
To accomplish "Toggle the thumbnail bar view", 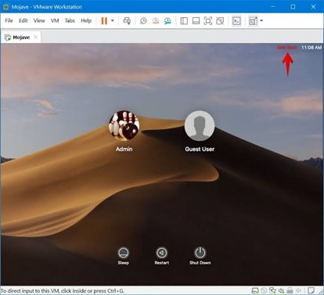I will click(196, 21).
